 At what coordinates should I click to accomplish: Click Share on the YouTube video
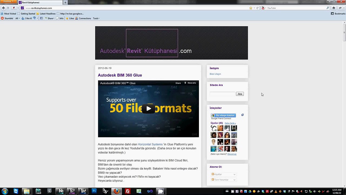(178, 83)
